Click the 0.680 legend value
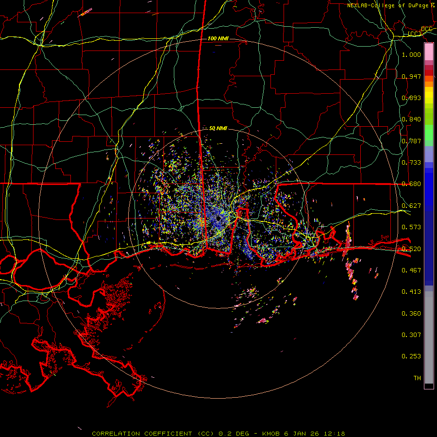 point(411,184)
